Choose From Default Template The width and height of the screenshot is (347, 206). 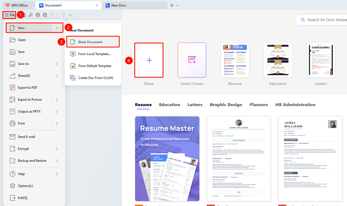point(93,66)
